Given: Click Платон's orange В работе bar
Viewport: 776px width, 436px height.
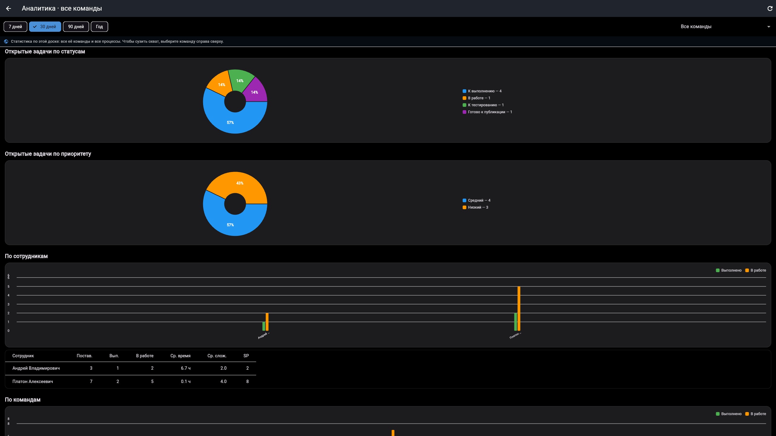Looking at the screenshot, I should point(519,309).
